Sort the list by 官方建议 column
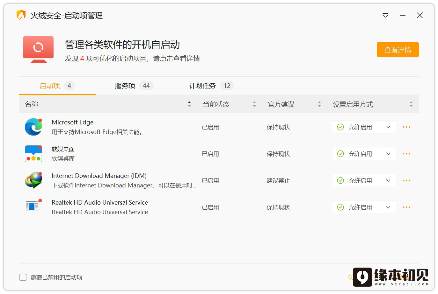 (x=319, y=104)
